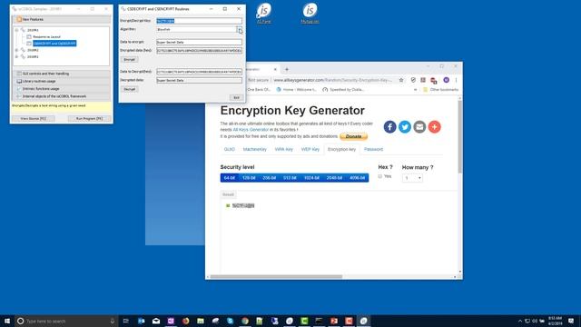The width and height of the screenshot is (581, 327).
Task: Select the Encryption key tab
Action: (x=341, y=149)
